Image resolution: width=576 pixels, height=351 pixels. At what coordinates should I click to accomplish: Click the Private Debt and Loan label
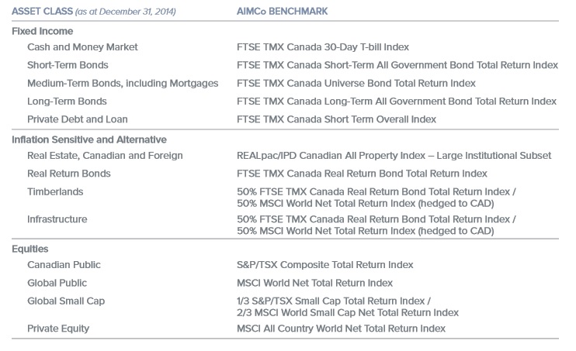[78, 119]
